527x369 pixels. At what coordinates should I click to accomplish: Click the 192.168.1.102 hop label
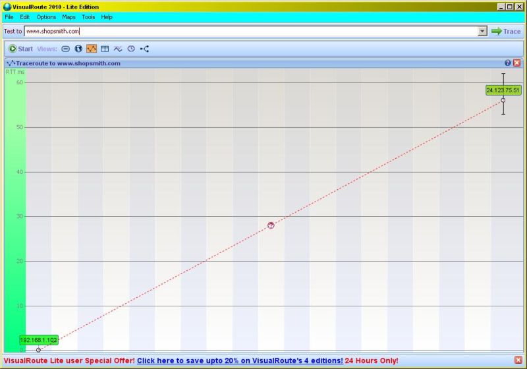tap(39, 340)
